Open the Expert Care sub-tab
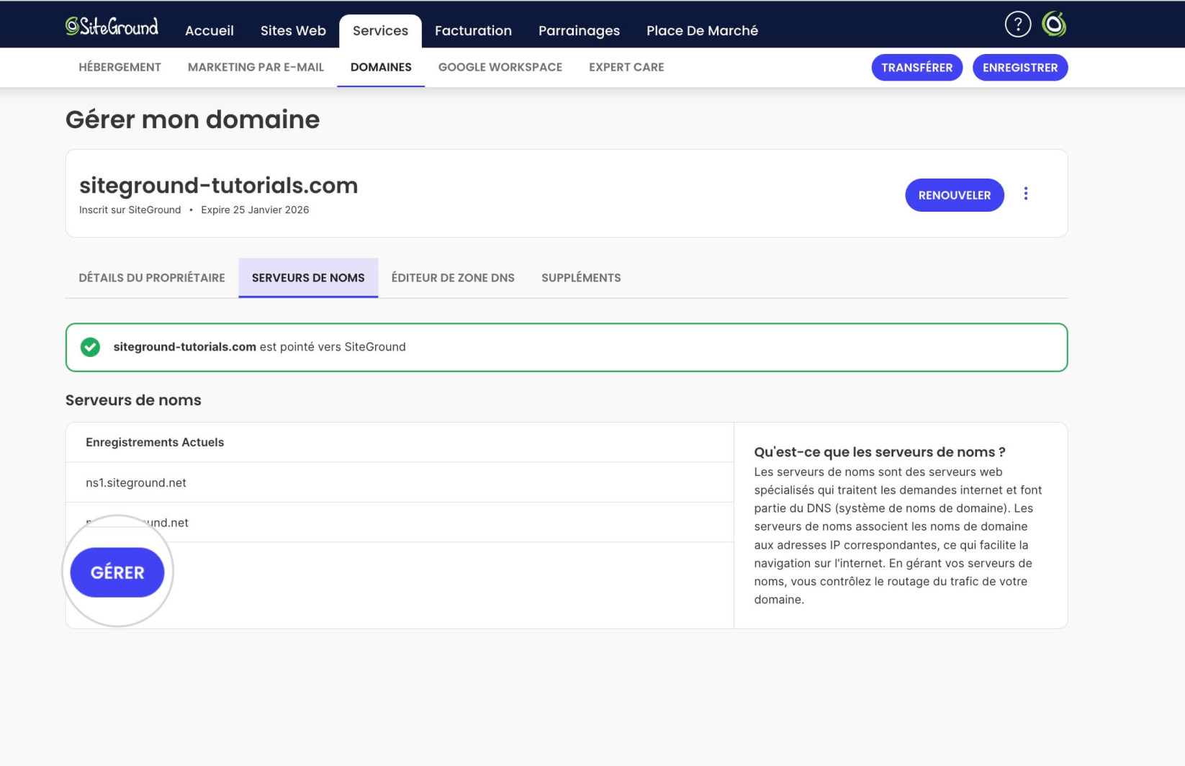The image size is (1185, 766). click(626, 67)
